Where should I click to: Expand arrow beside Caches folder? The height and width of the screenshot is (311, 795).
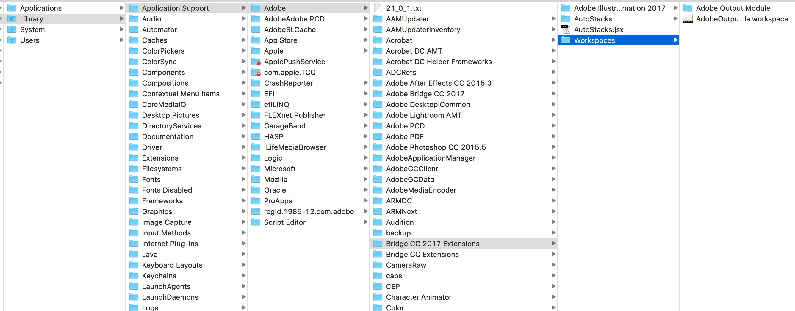[x=243, y=40]
